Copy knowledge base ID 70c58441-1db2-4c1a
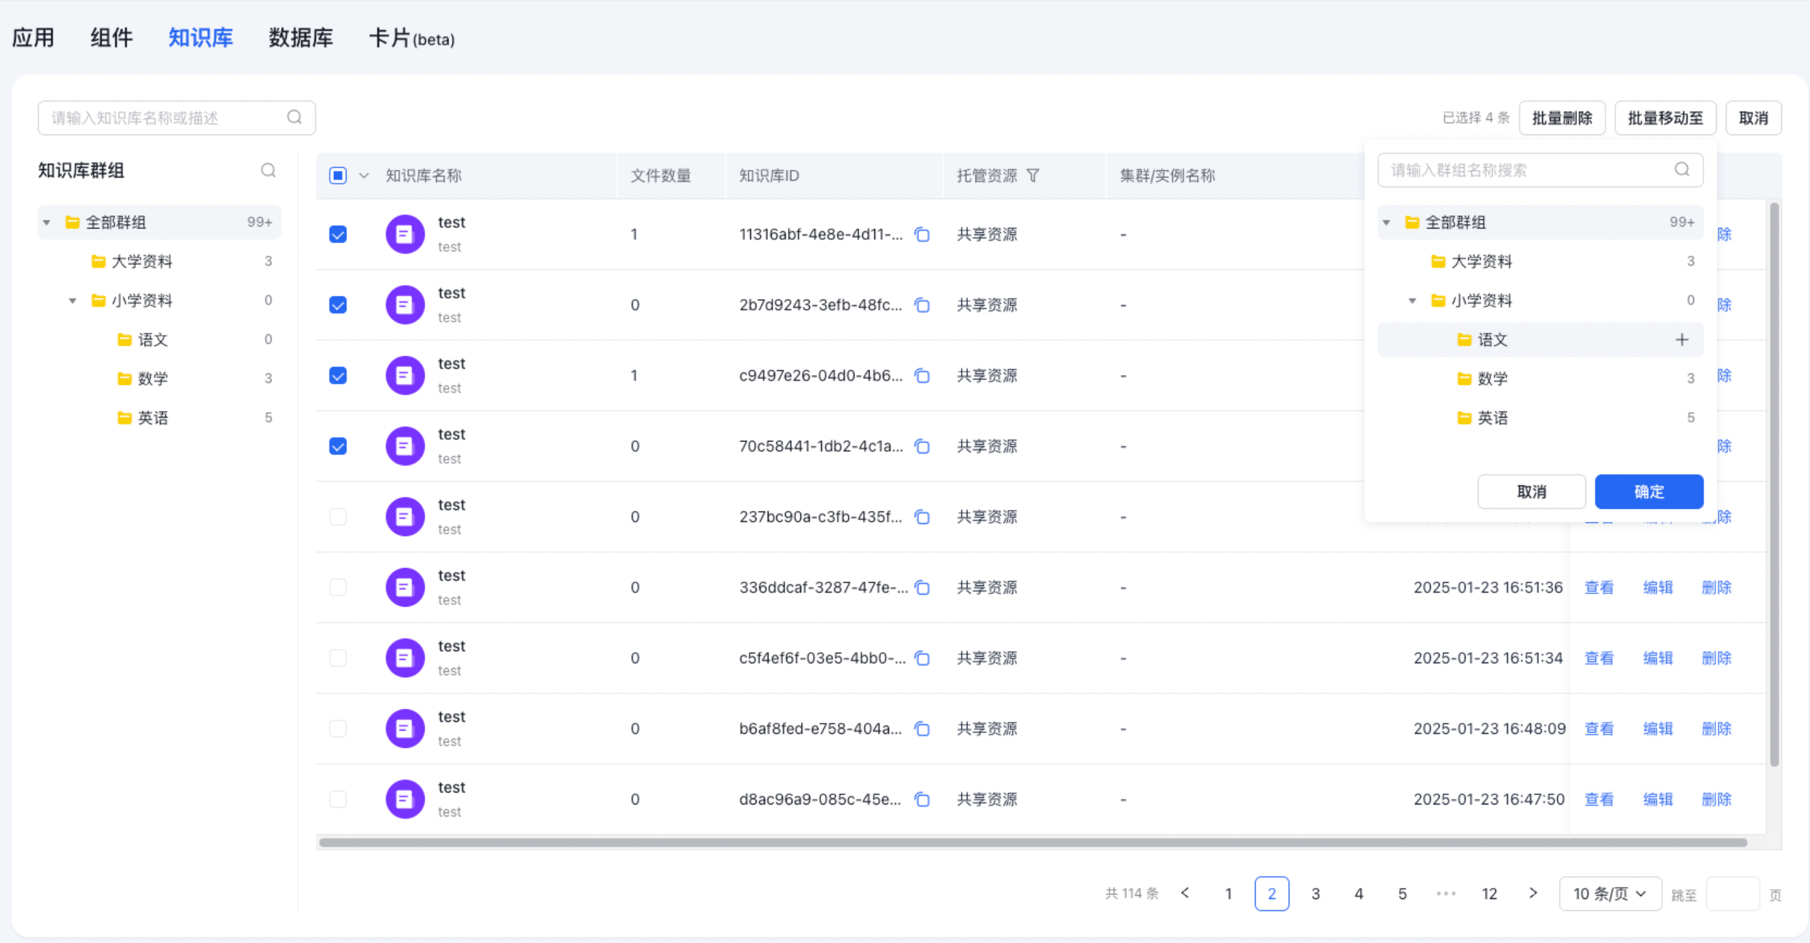Image resolution: width=1810 pixels, height=943 pixels. pos(922,447)
